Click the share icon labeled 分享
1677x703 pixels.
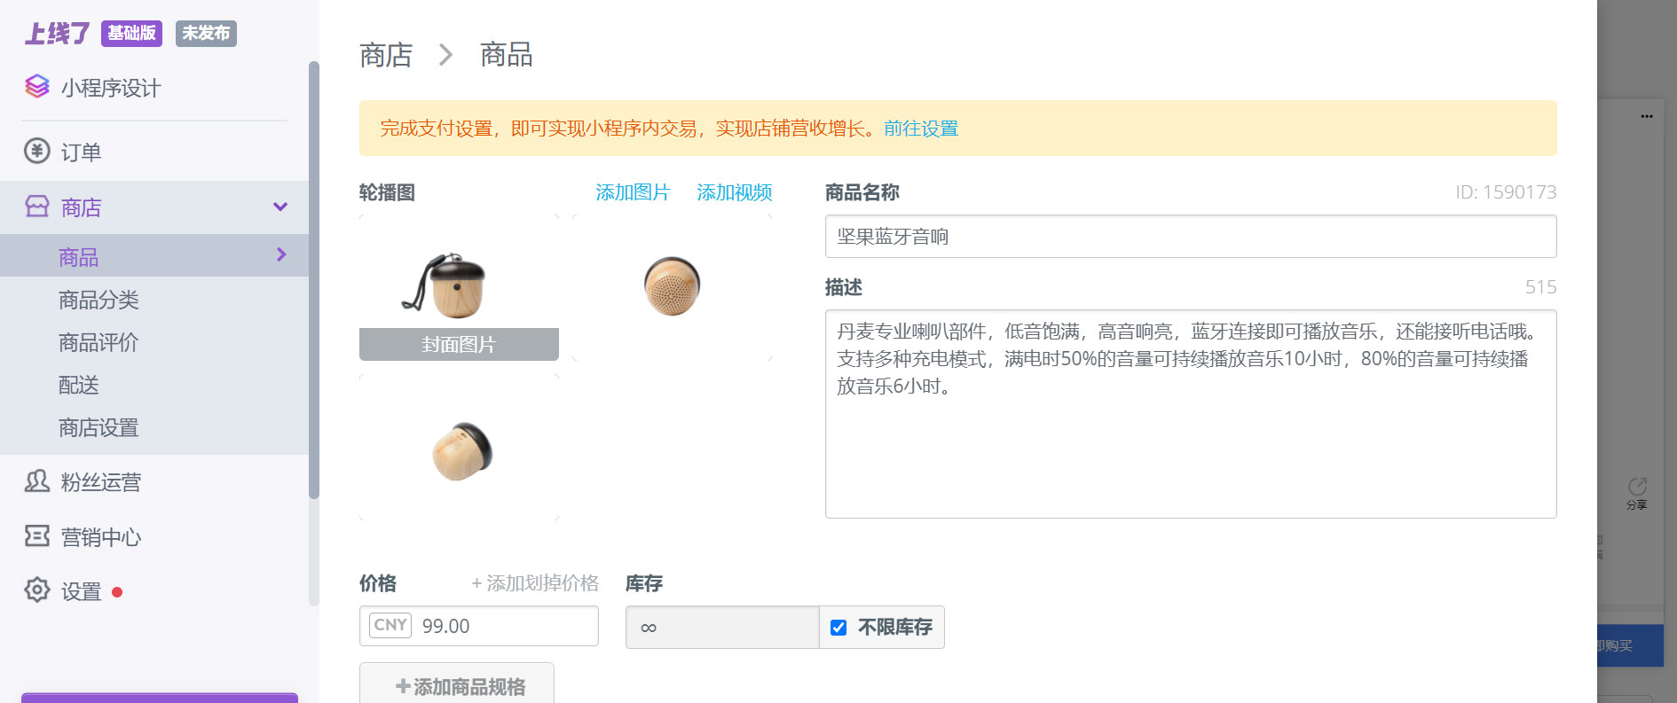click(1637, 487)
